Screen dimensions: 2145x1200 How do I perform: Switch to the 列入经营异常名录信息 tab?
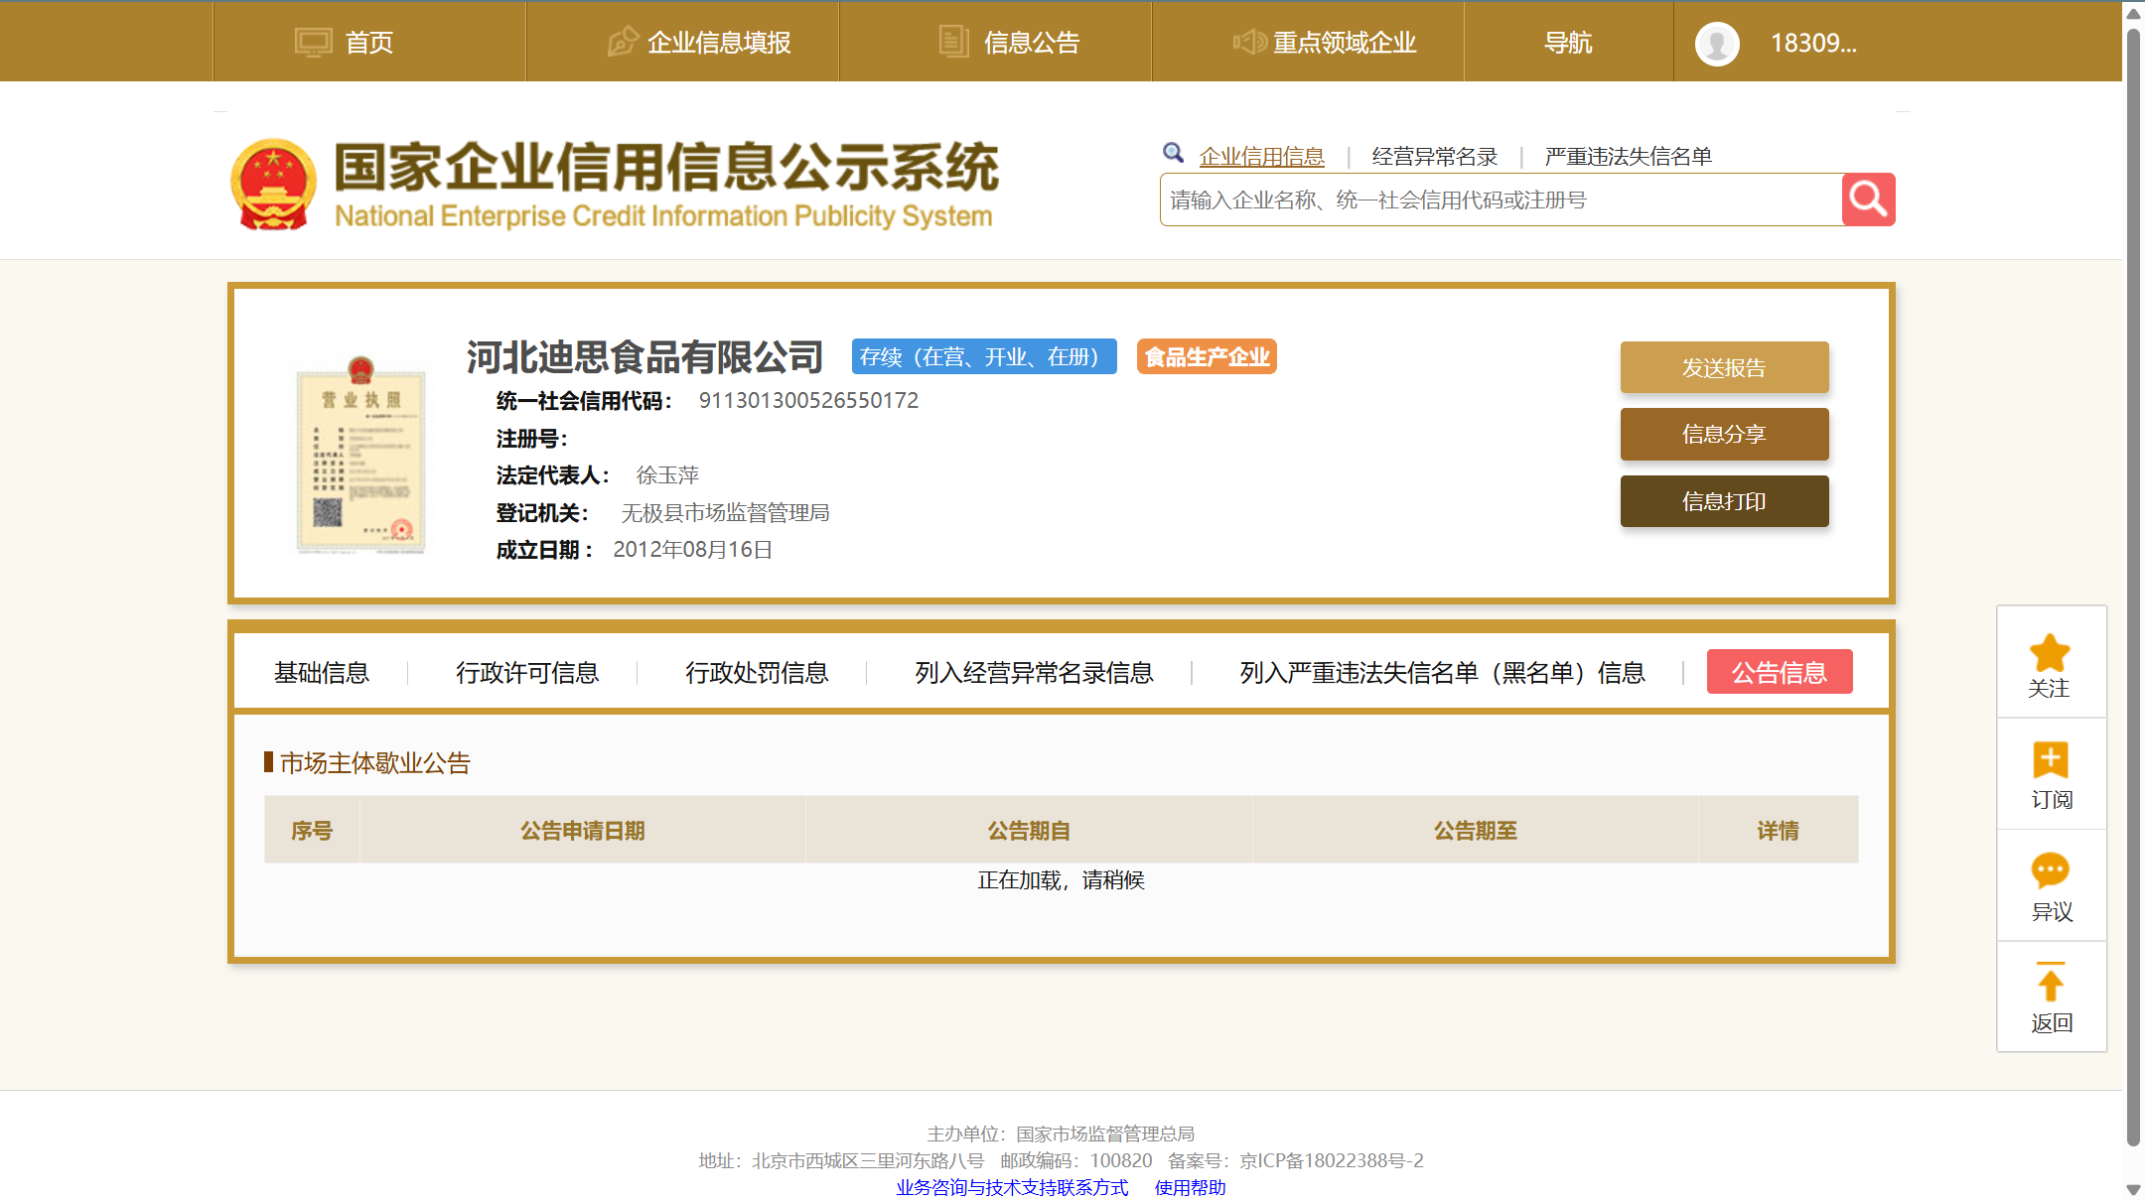click(1034, 673)
